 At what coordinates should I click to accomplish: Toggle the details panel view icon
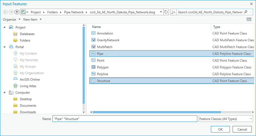249,20
